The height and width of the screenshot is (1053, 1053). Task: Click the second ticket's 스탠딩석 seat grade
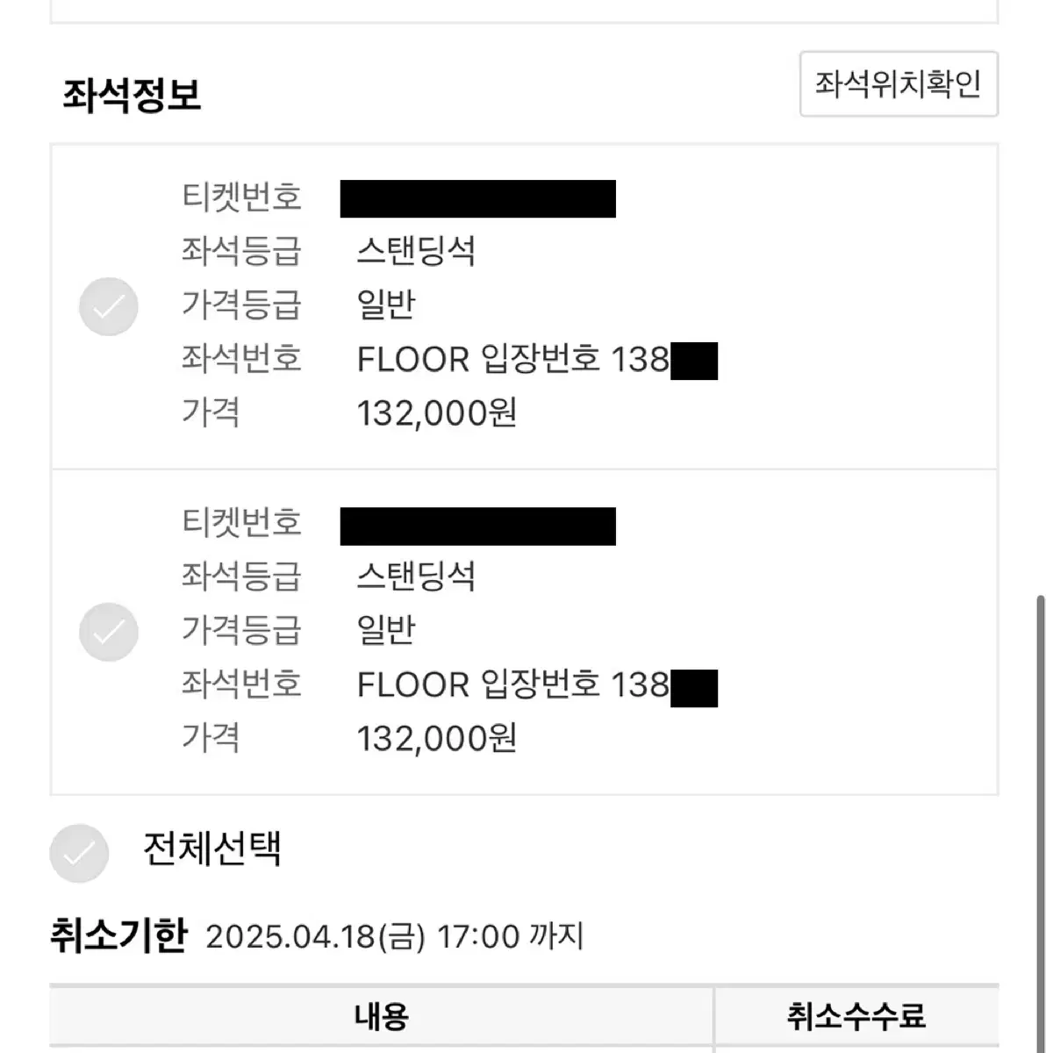coord(416,577)
